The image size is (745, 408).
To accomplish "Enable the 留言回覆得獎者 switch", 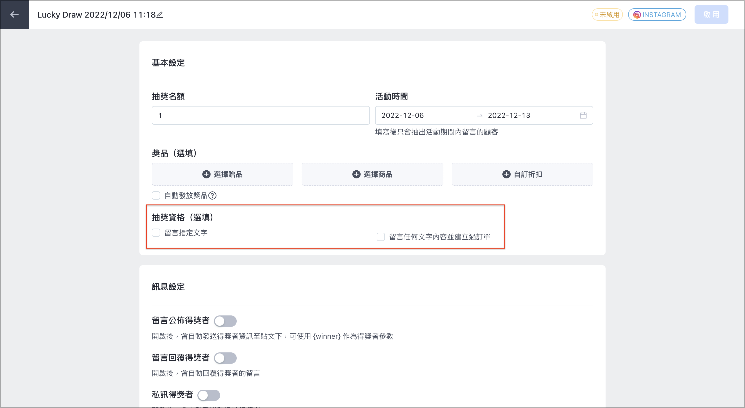I will coord(225,358).
